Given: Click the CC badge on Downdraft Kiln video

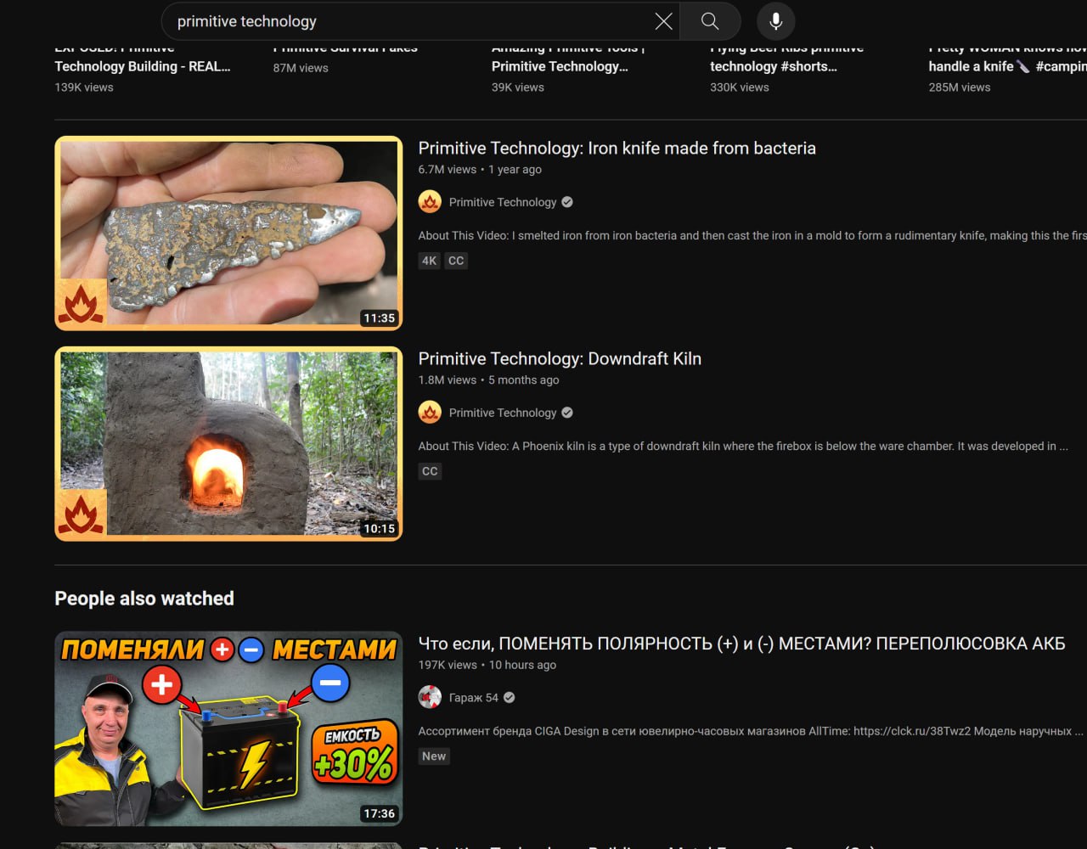Looking at the screenshot, I should pos(430,471).
